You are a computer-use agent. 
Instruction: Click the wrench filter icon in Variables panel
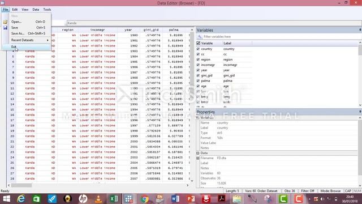click(x=200, y=36)
